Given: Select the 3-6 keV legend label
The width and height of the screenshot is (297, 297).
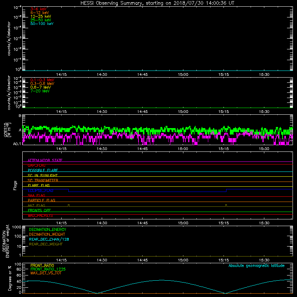Looking at the screenshot, I should [39, 9].
